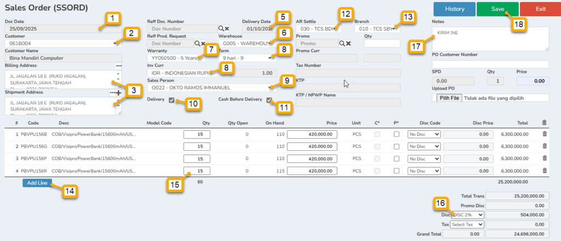The width and height of the screenshot is (561, 241).
Task: Click the Promo field search magnifier icon
Action: [341, 43]
